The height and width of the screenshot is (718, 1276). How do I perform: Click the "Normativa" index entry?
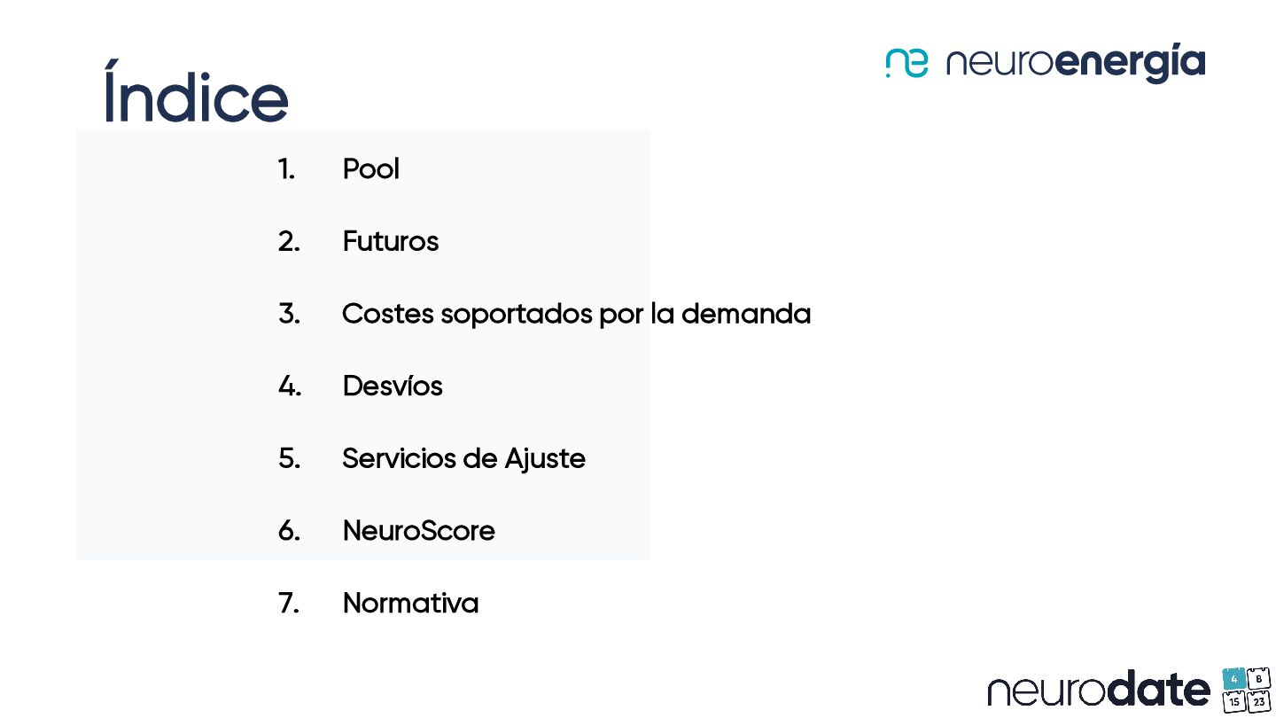click(410, 603)
